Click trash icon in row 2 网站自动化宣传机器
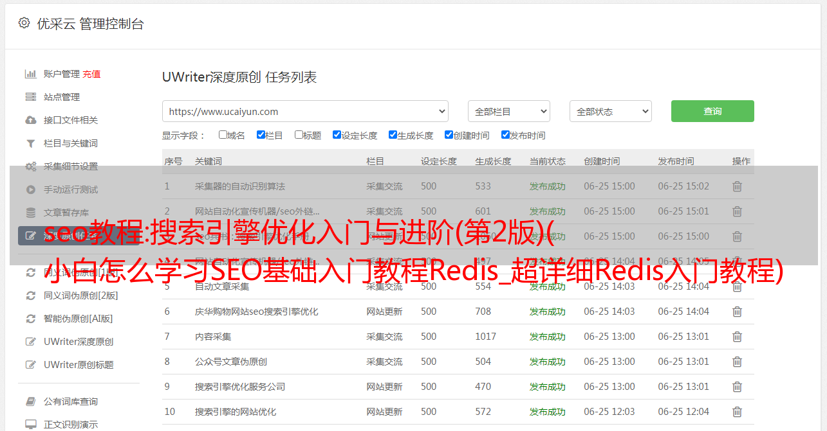Viewport: 827px width, 431px height. tap(737, 211)
